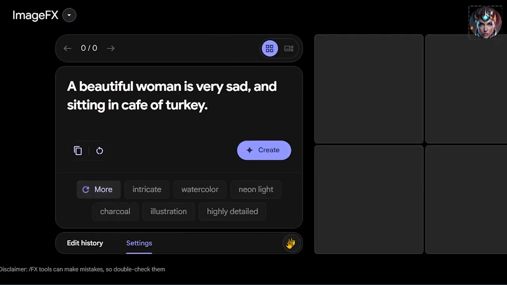Go forward to the next generation
507x285 pixels.
111,48
